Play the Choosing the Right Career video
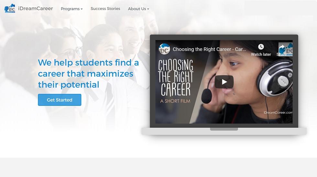Image resolution: width=317 pixels, height=177 pixels. click(x=224, y=82)
